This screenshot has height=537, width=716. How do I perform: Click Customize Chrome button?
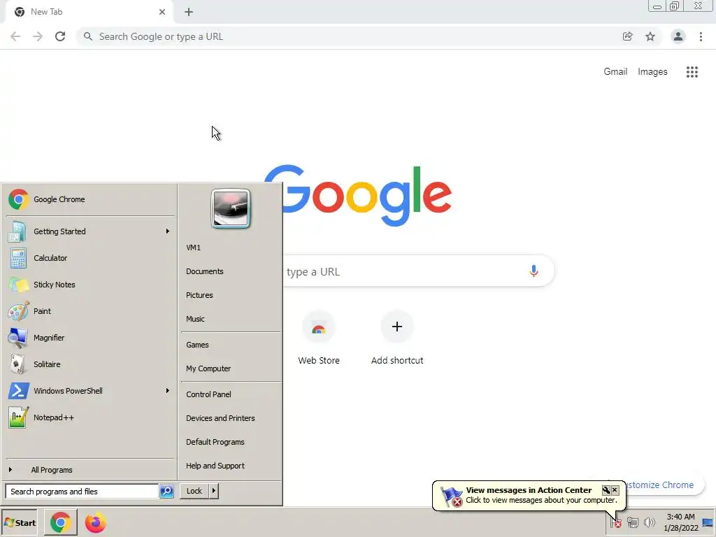(664, 485)
